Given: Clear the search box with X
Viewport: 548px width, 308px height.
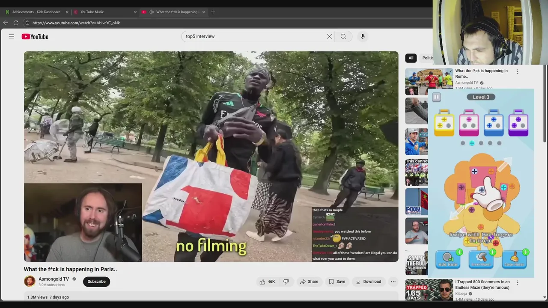Looking at the screenshot, I should [x=330, y=36].
